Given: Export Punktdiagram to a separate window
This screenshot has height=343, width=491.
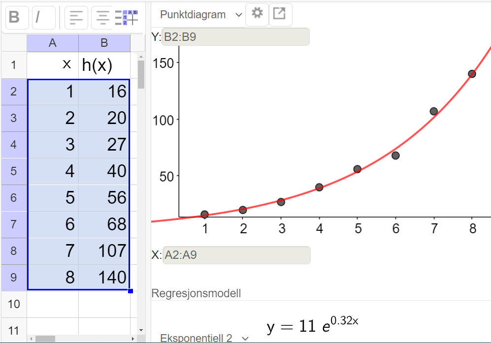Looking at the screenshot, I should pos(280,14).
